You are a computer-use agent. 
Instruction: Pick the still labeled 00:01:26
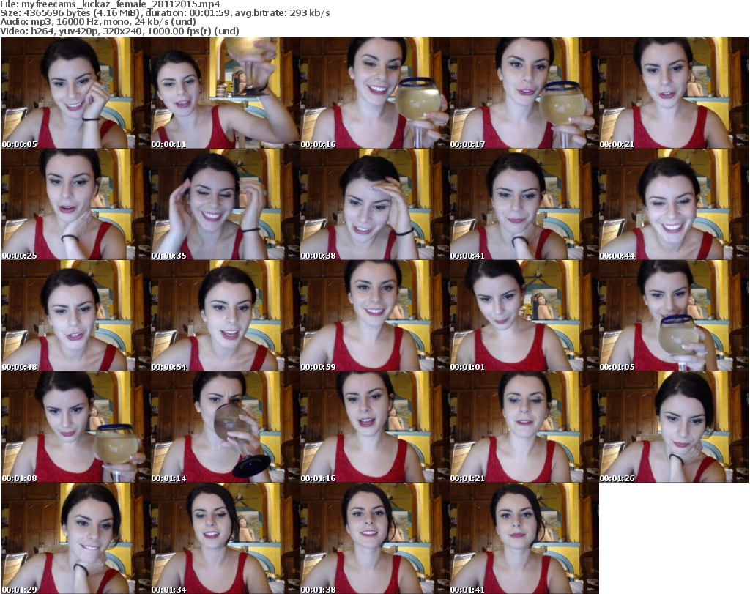[x=673, y=427]
